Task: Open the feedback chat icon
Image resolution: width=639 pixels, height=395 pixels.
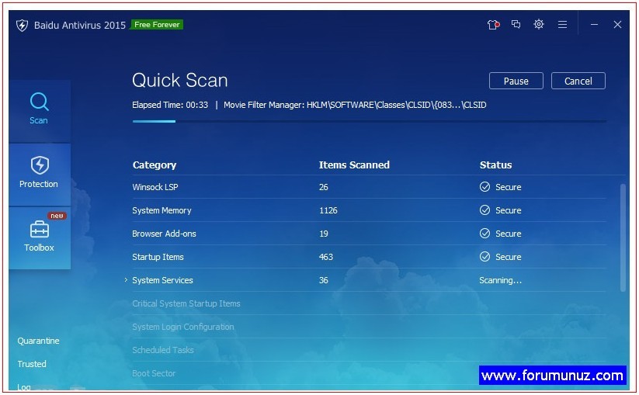Action: [516, 24]
